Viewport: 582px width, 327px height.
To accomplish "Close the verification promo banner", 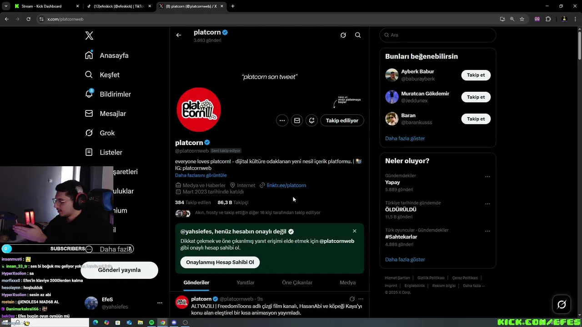I will click(x=355, y=231).
